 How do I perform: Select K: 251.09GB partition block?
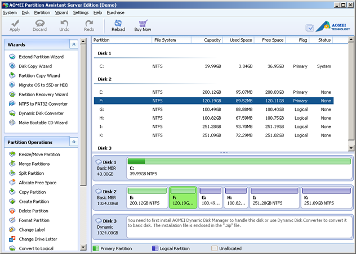coord(327,197)
